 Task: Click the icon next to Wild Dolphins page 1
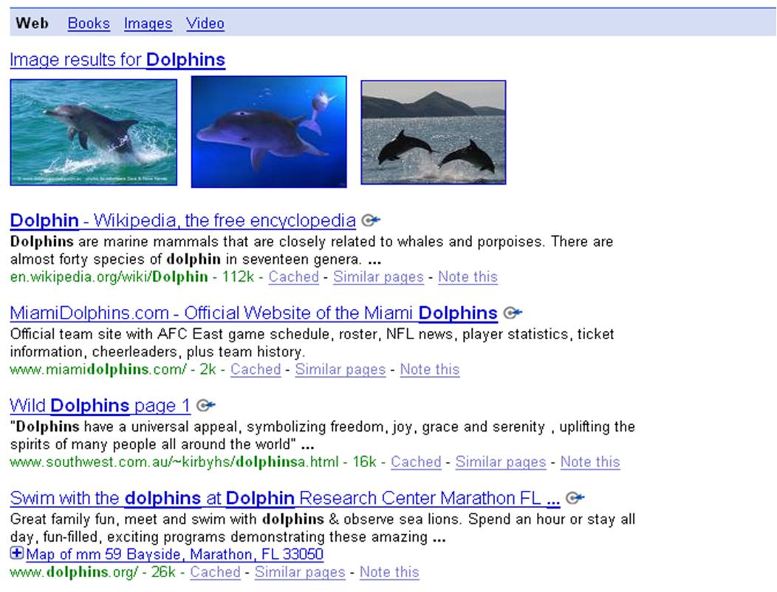click(x=205, y=406)
